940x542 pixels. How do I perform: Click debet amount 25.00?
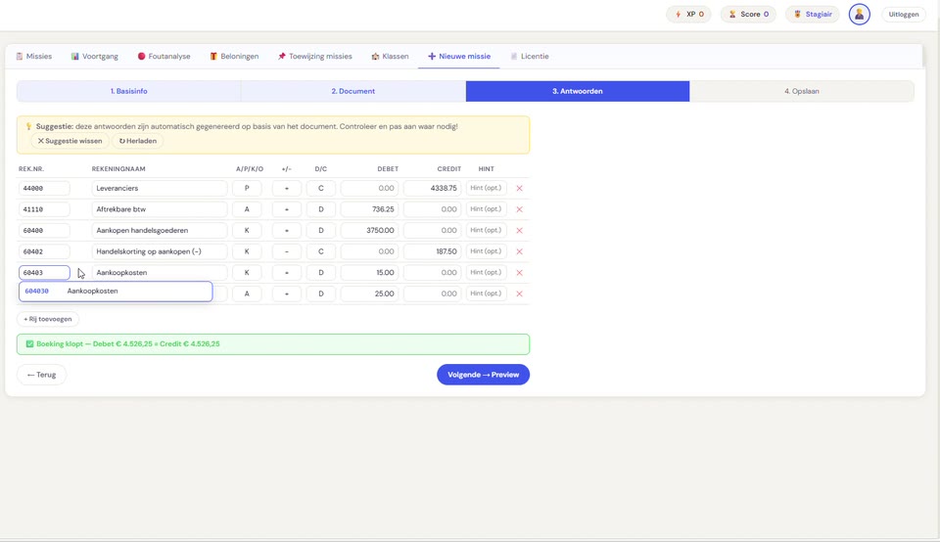369,294
